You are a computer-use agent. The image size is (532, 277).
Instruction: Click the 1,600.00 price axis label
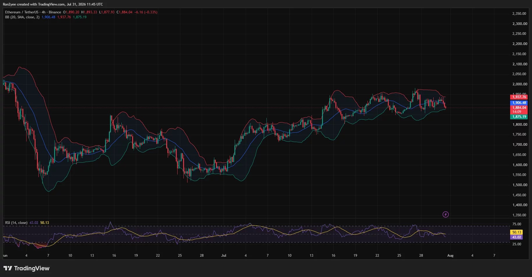pyautogui.click(x=520, y=165)
